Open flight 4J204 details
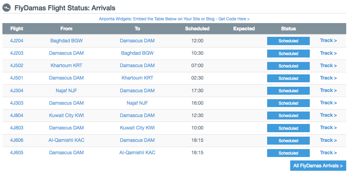350x178 pixels. (17, 41)
